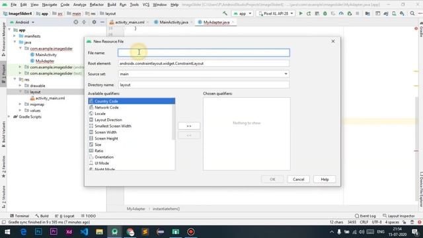The image size is (423, 238).
Task: Select the Layout Direction qualifier
Action: point(132,120)
